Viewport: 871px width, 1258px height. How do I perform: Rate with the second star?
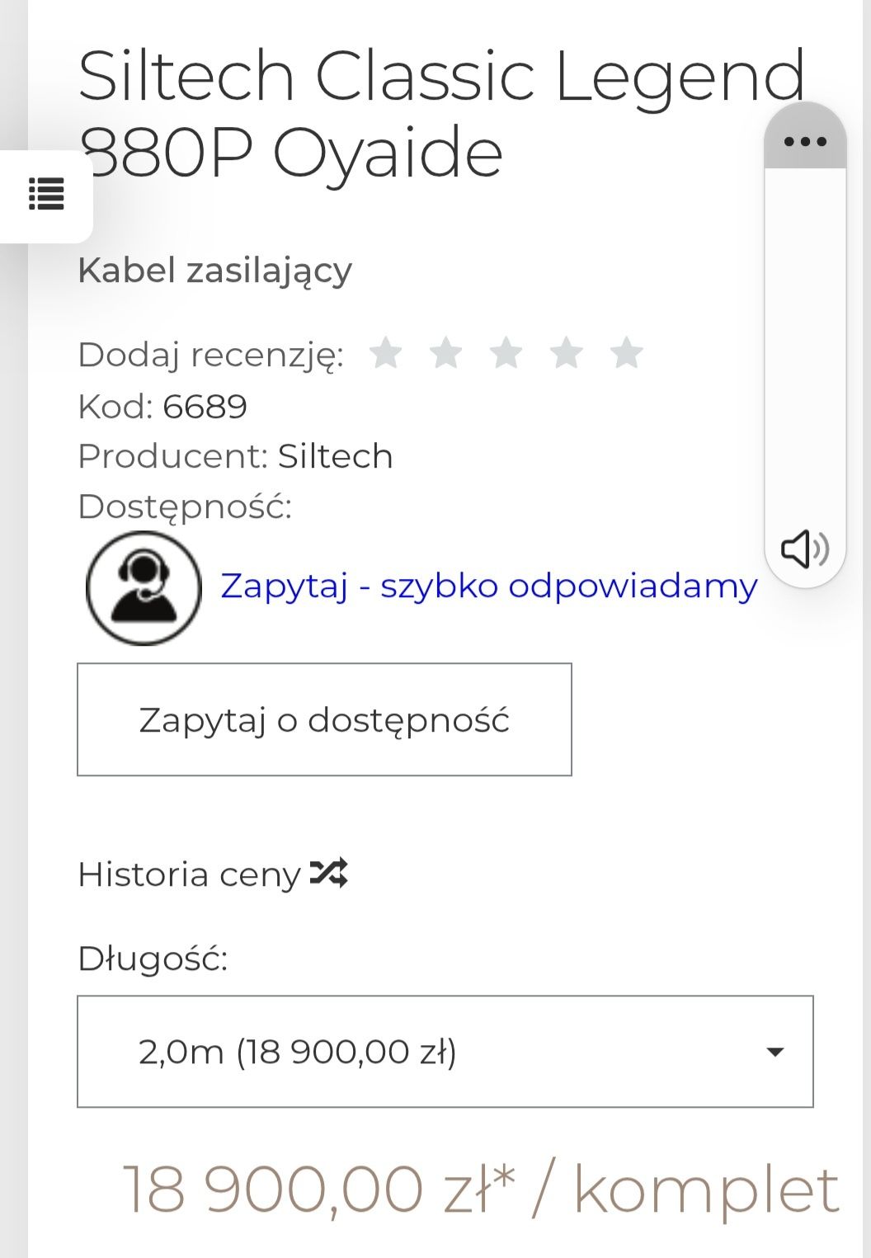coord(445,353)
